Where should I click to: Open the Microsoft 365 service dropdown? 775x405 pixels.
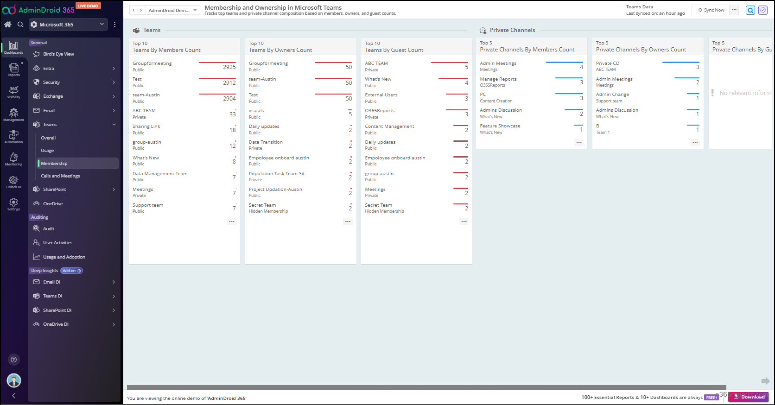tap(69, 25)
